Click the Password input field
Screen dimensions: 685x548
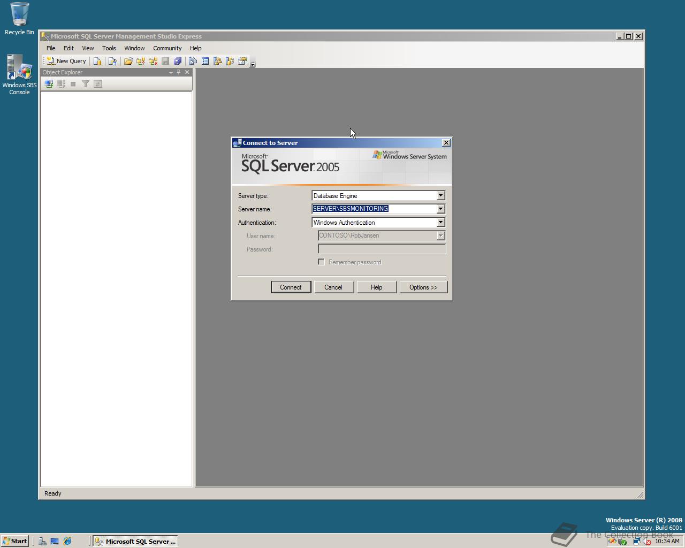coord(382,249)
